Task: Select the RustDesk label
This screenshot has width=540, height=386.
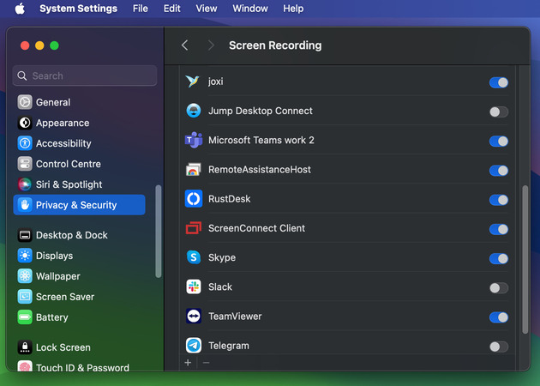Action: tap(230, 199)
